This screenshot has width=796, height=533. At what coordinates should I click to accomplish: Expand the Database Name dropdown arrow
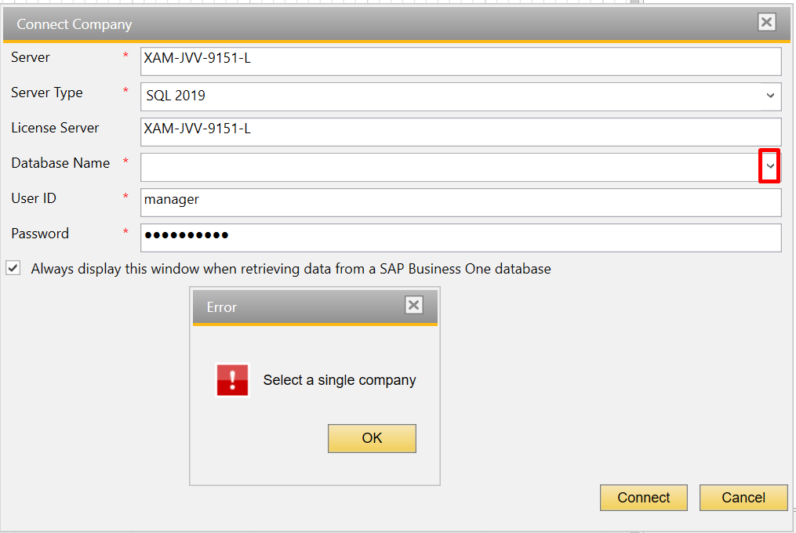point(769,167)
